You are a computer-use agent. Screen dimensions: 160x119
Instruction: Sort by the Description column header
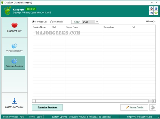[x=108, y=27]
